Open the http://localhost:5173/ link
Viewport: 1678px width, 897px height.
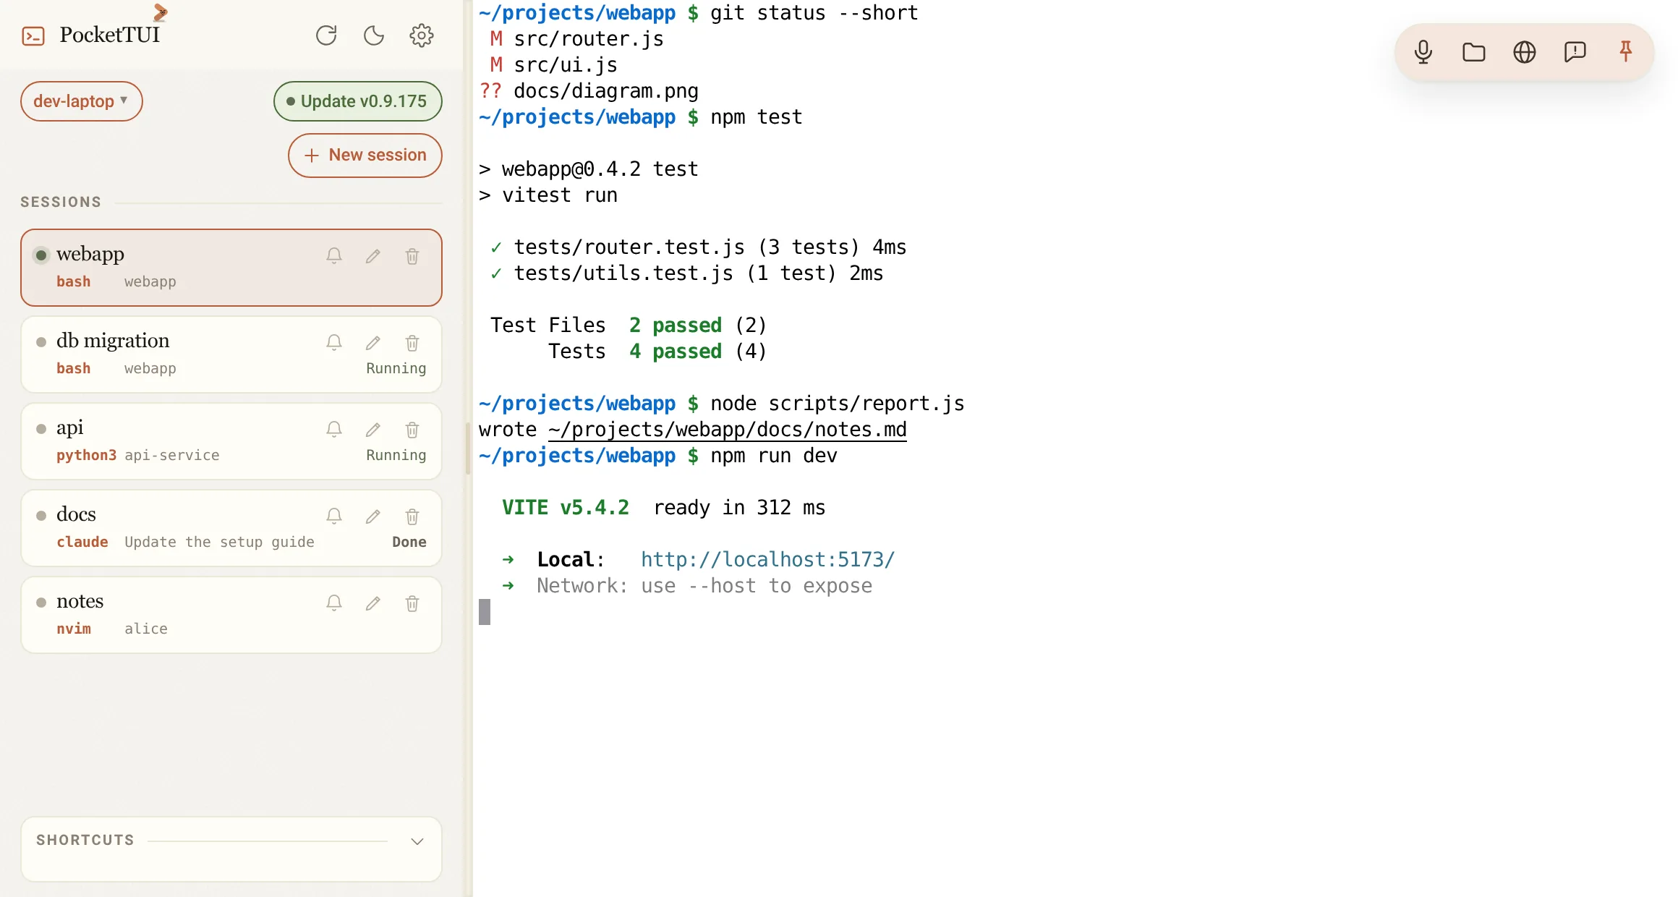767,559
